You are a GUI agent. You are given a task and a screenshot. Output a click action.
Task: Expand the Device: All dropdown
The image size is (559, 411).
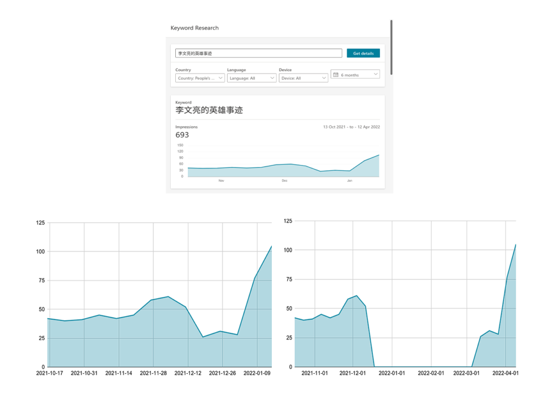point(303,78)
